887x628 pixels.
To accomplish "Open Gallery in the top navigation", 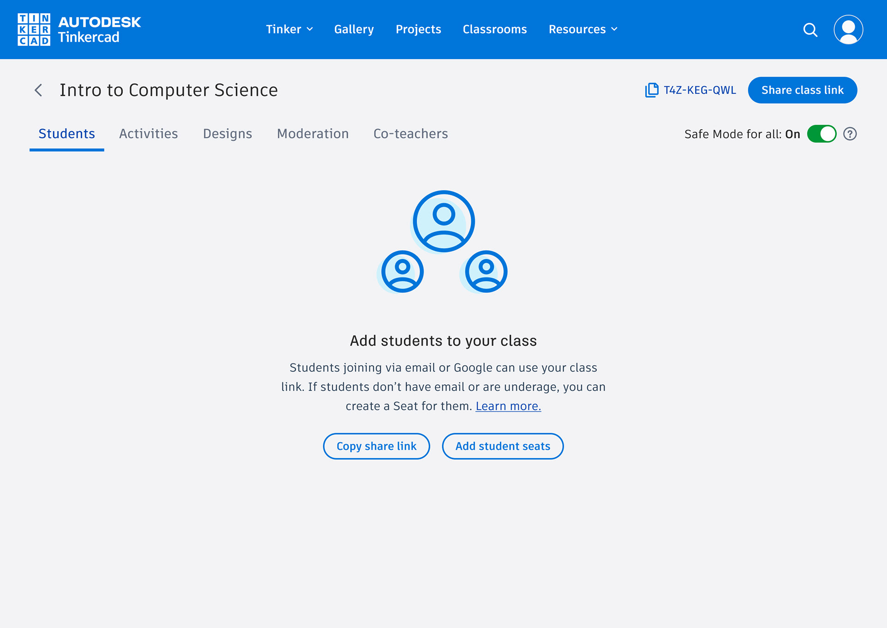I will [354, 30].
